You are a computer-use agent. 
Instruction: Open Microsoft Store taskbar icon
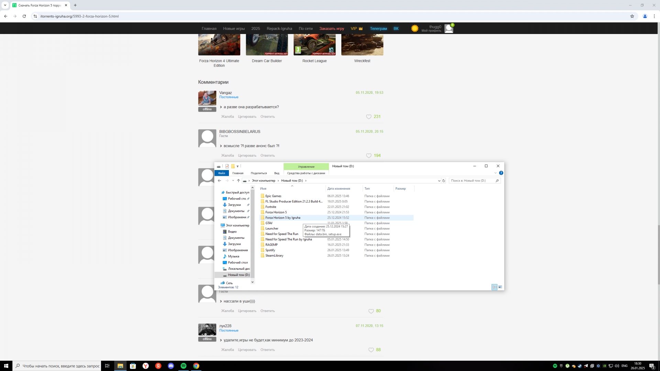tap(133, 366)
